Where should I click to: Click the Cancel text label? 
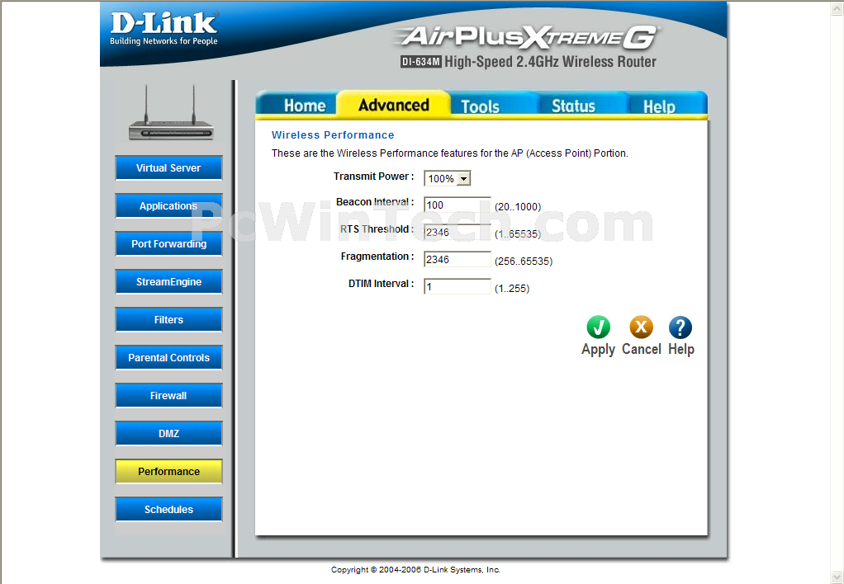coord(641,349)
